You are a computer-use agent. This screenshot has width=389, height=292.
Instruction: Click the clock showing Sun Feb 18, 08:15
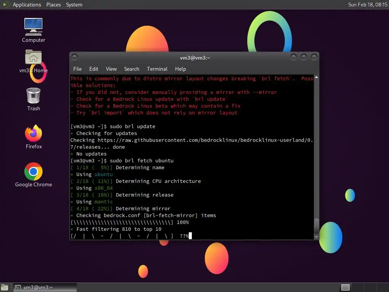[x=368, y=5]
